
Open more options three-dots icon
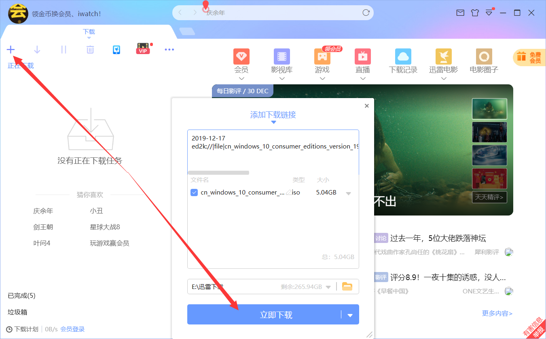[x=169, y=50]
